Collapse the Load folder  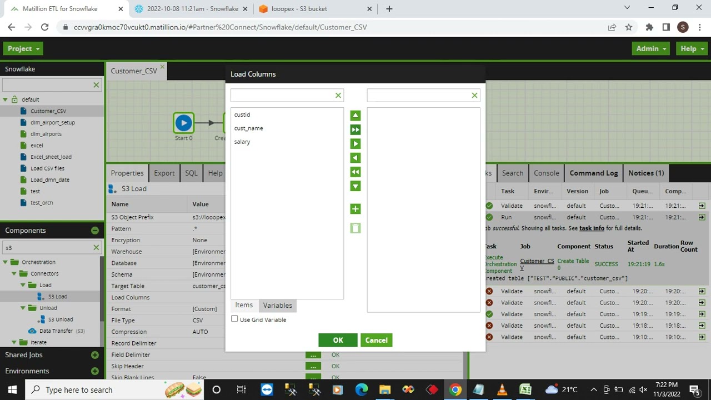pos(23,285)
